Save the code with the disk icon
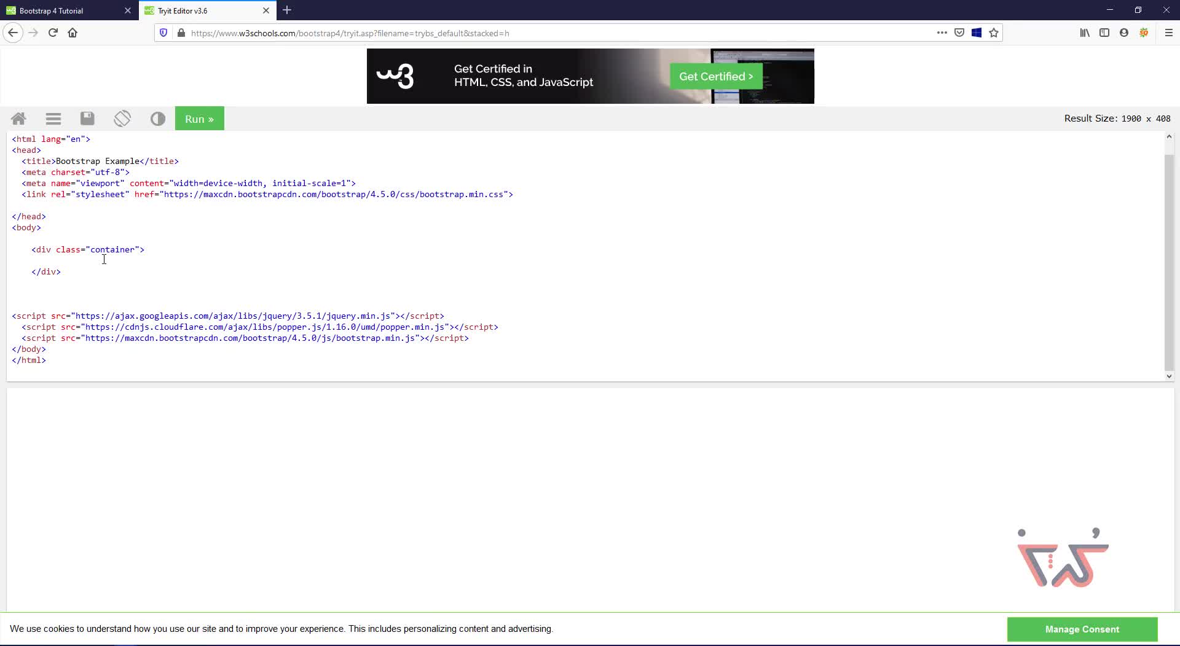 tap(87, 119)
